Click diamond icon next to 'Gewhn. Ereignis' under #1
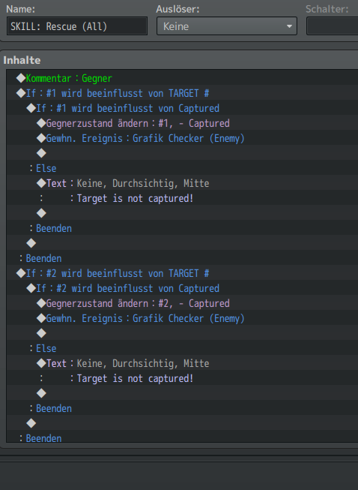Screen dimensions: 358x490 41,138
